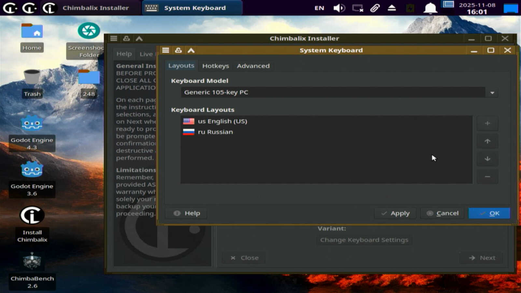Click the US flag icon in layouts list
The image size is (521, 293).
point(189,121)
